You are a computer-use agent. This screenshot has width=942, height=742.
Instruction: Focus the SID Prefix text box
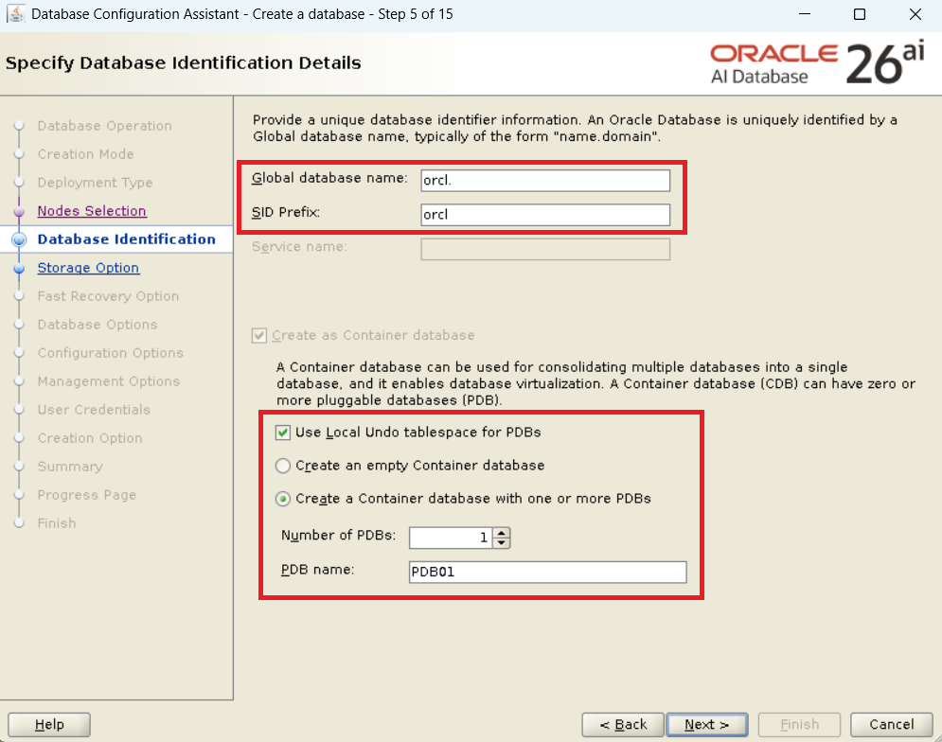coord(544,215)
